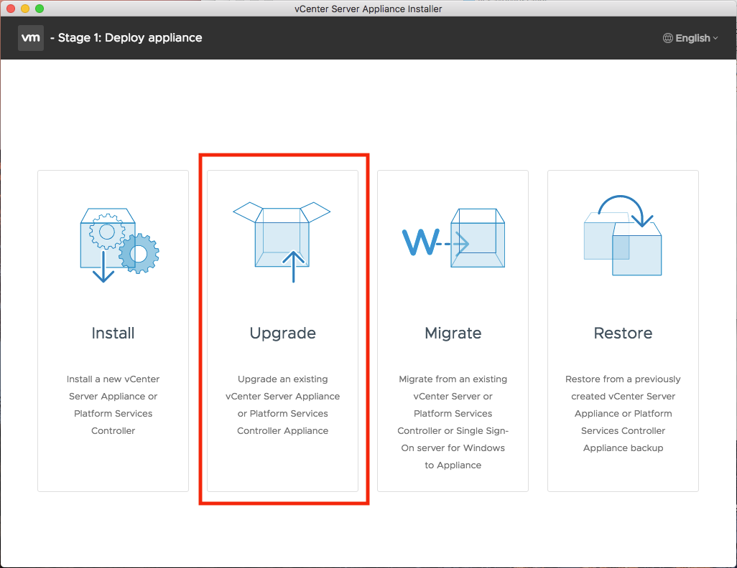Select the Install heading
The width and height of the screenshot is (737, 568).
[x=113, y=333]
